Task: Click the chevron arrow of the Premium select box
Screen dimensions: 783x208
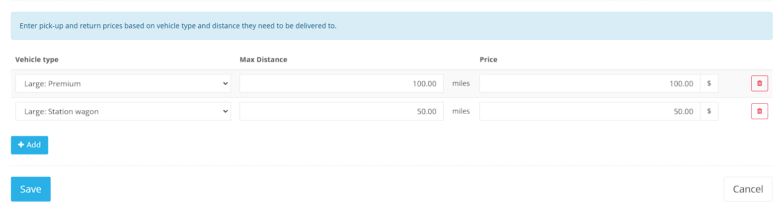Action: (225, 83)
